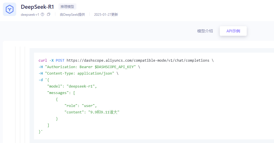Copy the deepseek-r1 model name with copy icon
274x143 pixels.
[49, 14]
